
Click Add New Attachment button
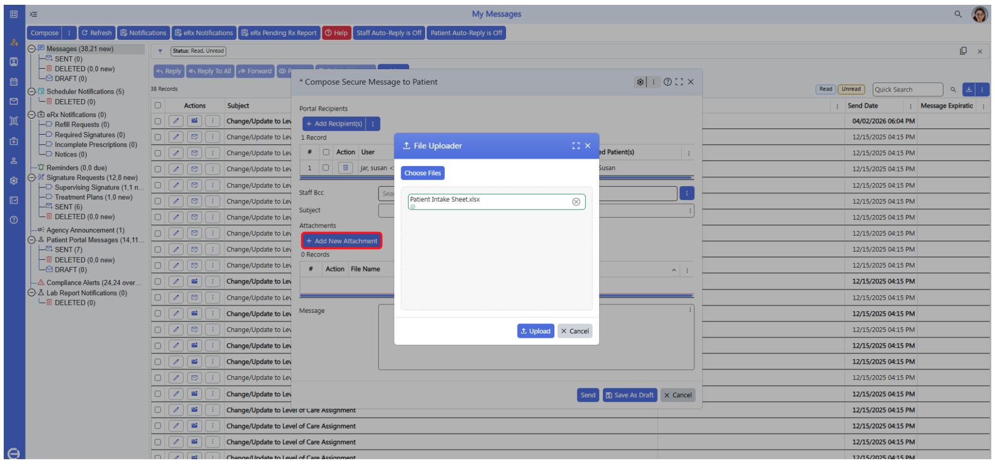pyautogui.click(x=342, y=241)
